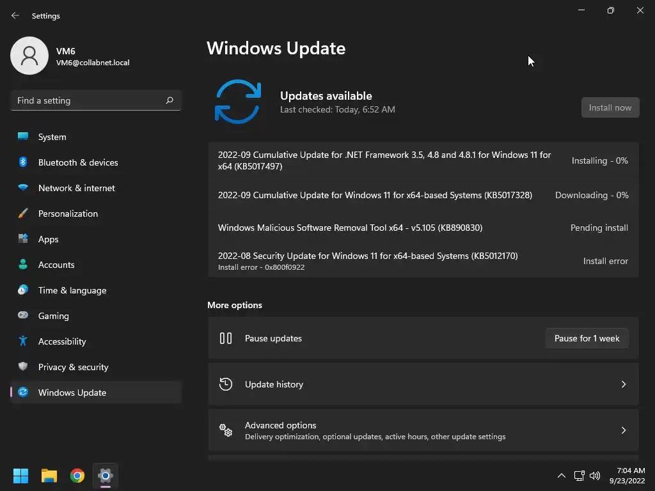Click the KB5017497 .NET Framework update entry

(x=423, y=160)
